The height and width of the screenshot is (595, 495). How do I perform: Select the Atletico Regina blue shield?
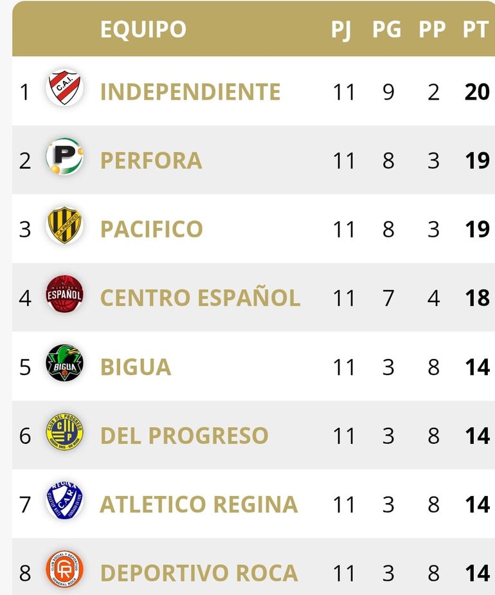(64, 501)
